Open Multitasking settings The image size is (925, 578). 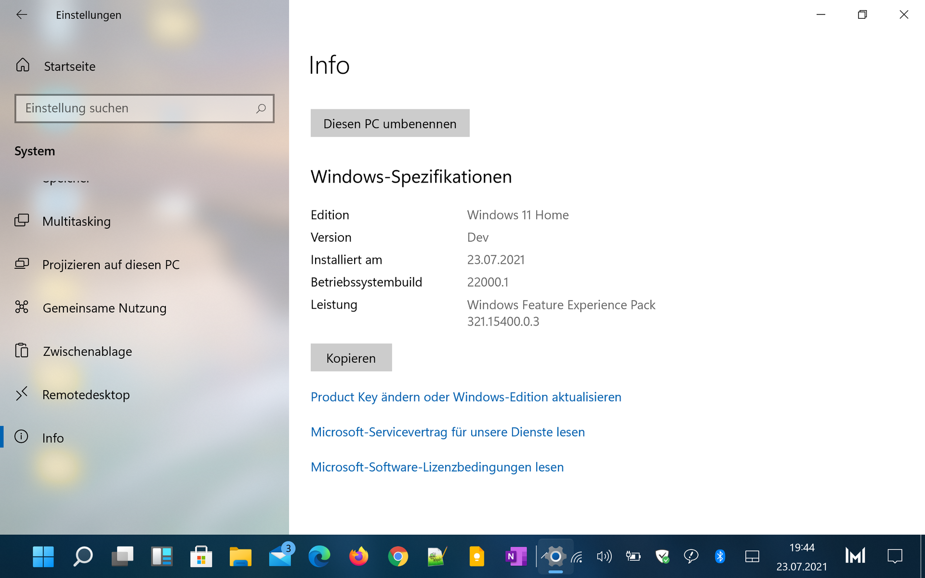pos(145,221)
